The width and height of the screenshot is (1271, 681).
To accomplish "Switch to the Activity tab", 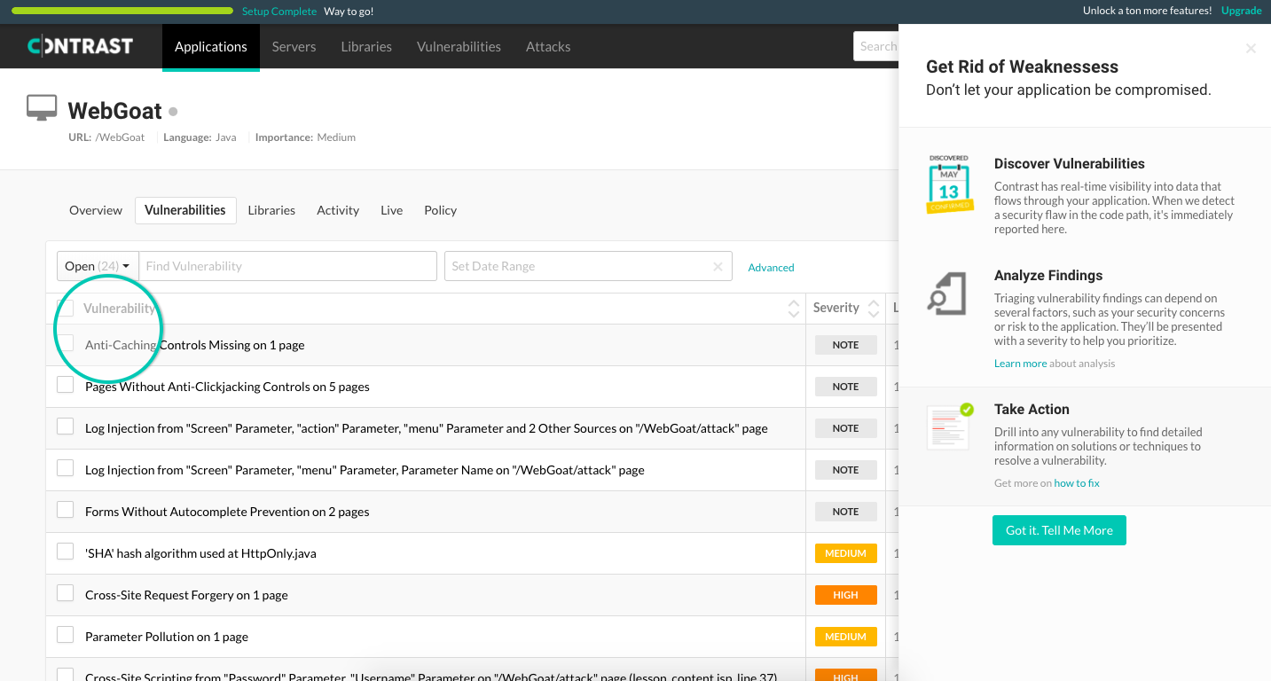I will tap(338, 210).
